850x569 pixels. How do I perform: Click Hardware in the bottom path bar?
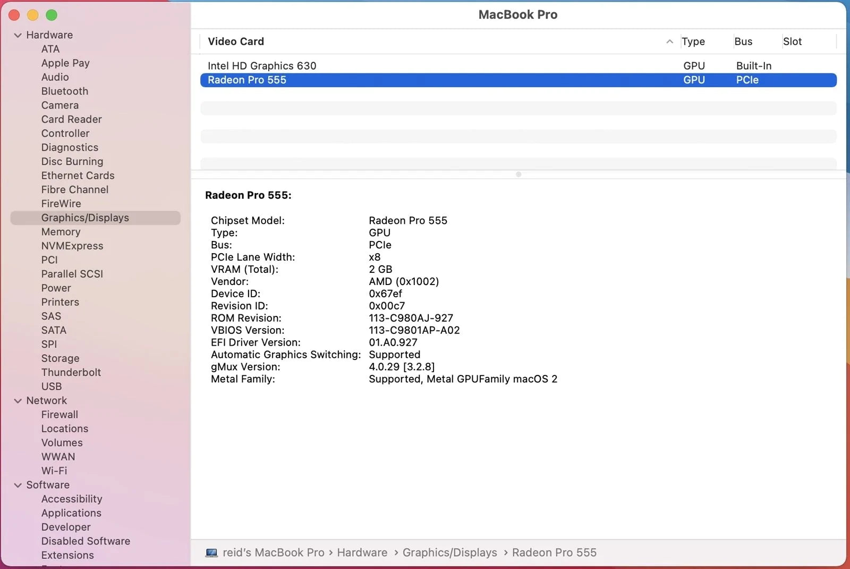(x=362, y=553)
